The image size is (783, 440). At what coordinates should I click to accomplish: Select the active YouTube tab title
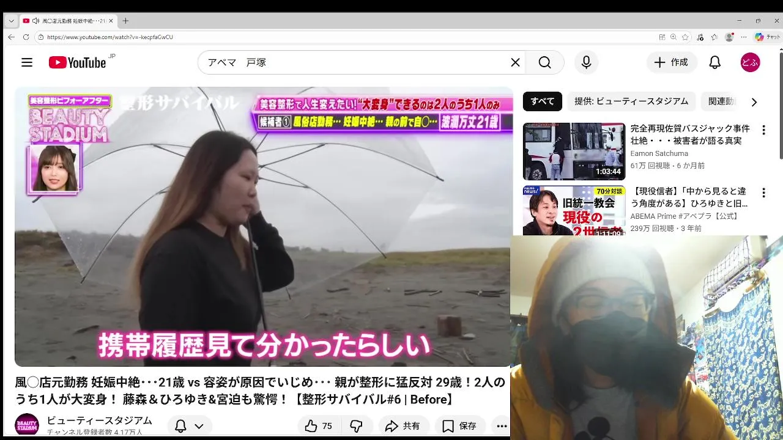(x=73, y=21)
